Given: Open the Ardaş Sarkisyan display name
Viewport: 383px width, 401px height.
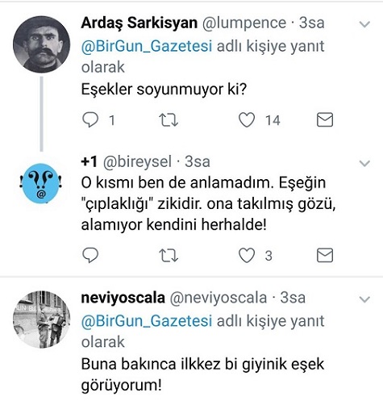Looking at the screenshot, I should (x=139, y=23).
